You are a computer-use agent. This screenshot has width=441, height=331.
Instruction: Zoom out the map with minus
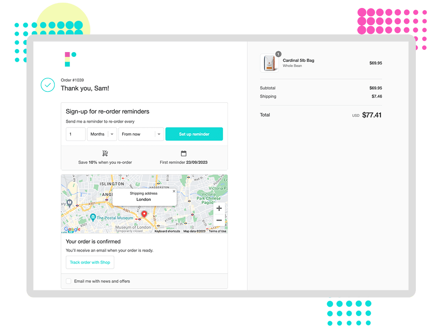point(219,220)
